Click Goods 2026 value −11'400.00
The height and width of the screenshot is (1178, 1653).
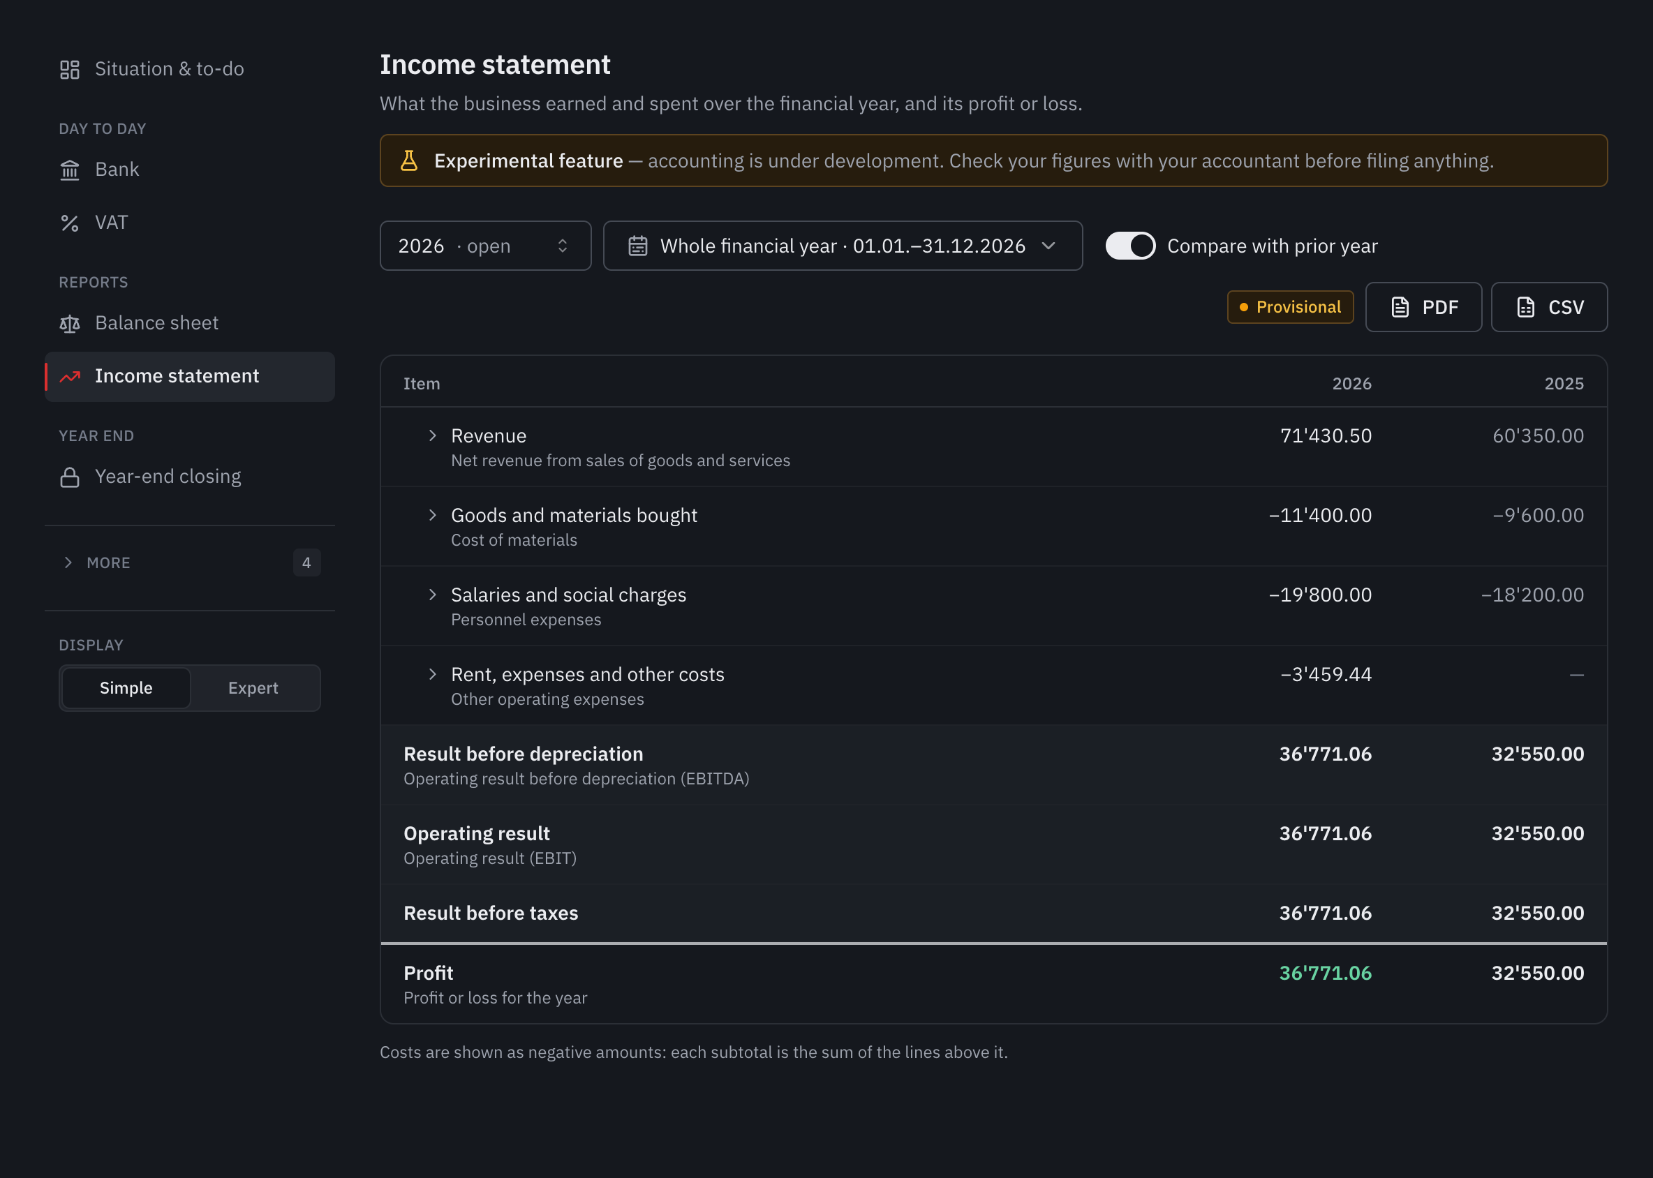[1320, 516]
